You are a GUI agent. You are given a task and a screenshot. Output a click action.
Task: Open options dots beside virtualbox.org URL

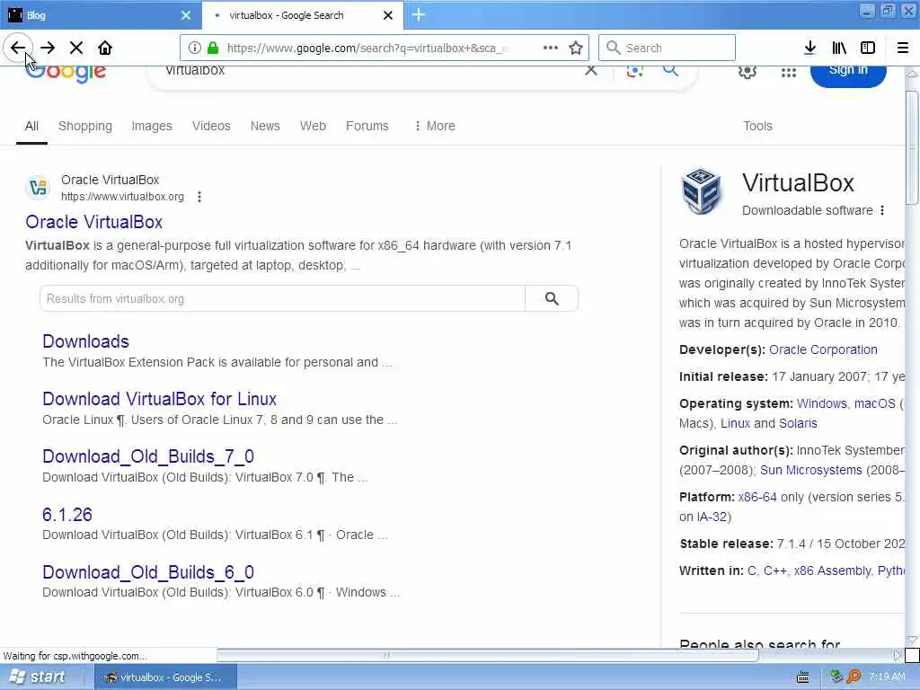(199, 197)
